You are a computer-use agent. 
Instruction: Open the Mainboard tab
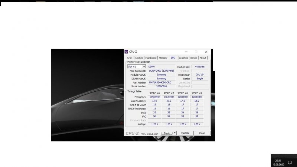point(151,58)
